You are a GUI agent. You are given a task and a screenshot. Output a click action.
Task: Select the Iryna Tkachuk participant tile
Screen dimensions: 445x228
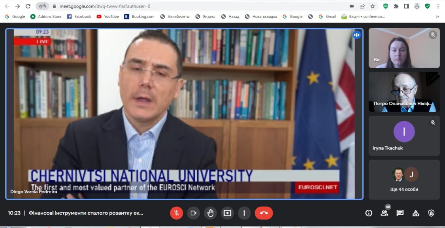click(x=404, y=136)
